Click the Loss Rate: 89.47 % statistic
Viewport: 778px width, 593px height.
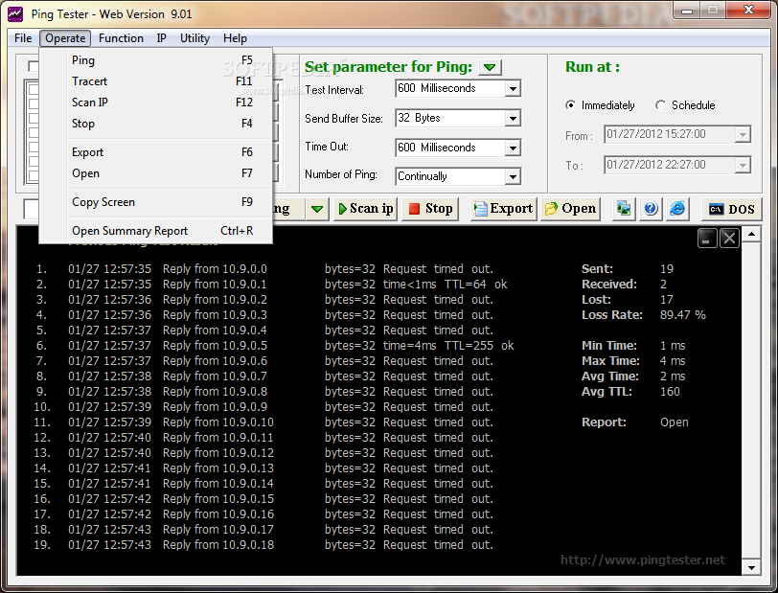click(x=644, y=315)
